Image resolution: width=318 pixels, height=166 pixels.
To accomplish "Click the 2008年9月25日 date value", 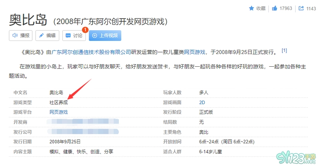I will click(65, 142).
